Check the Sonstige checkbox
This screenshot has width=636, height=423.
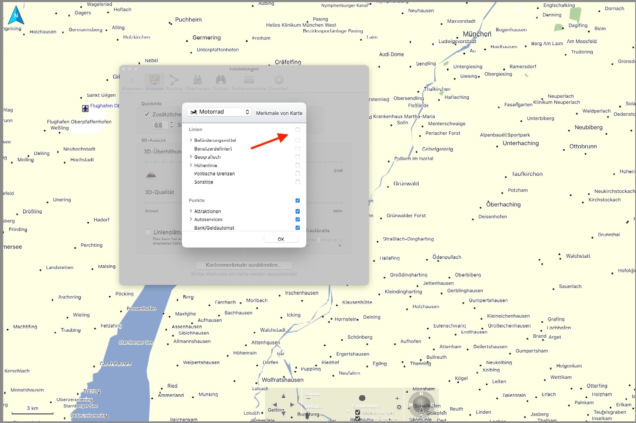298,182
